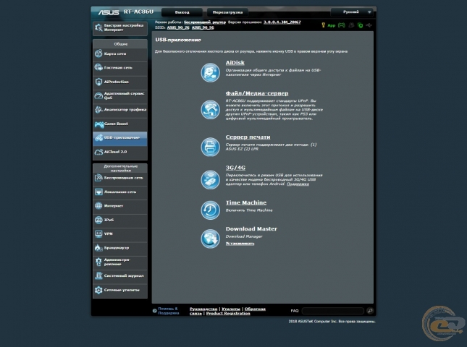
Task: Click the ASUS_90_2G SSID link
Action: (178, 27)
